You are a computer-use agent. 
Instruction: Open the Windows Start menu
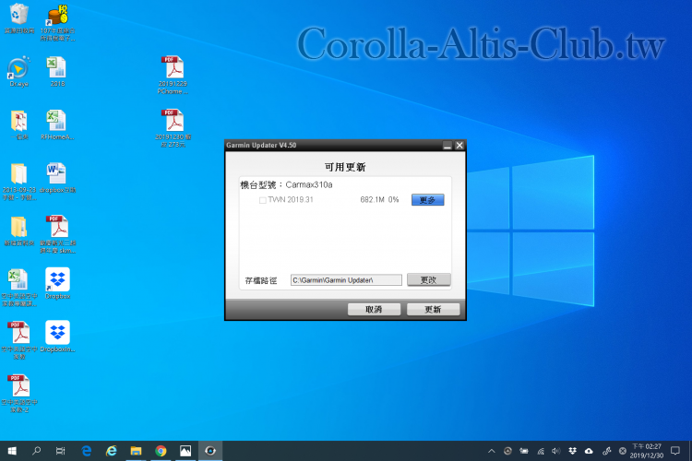[x=12, y=451]
